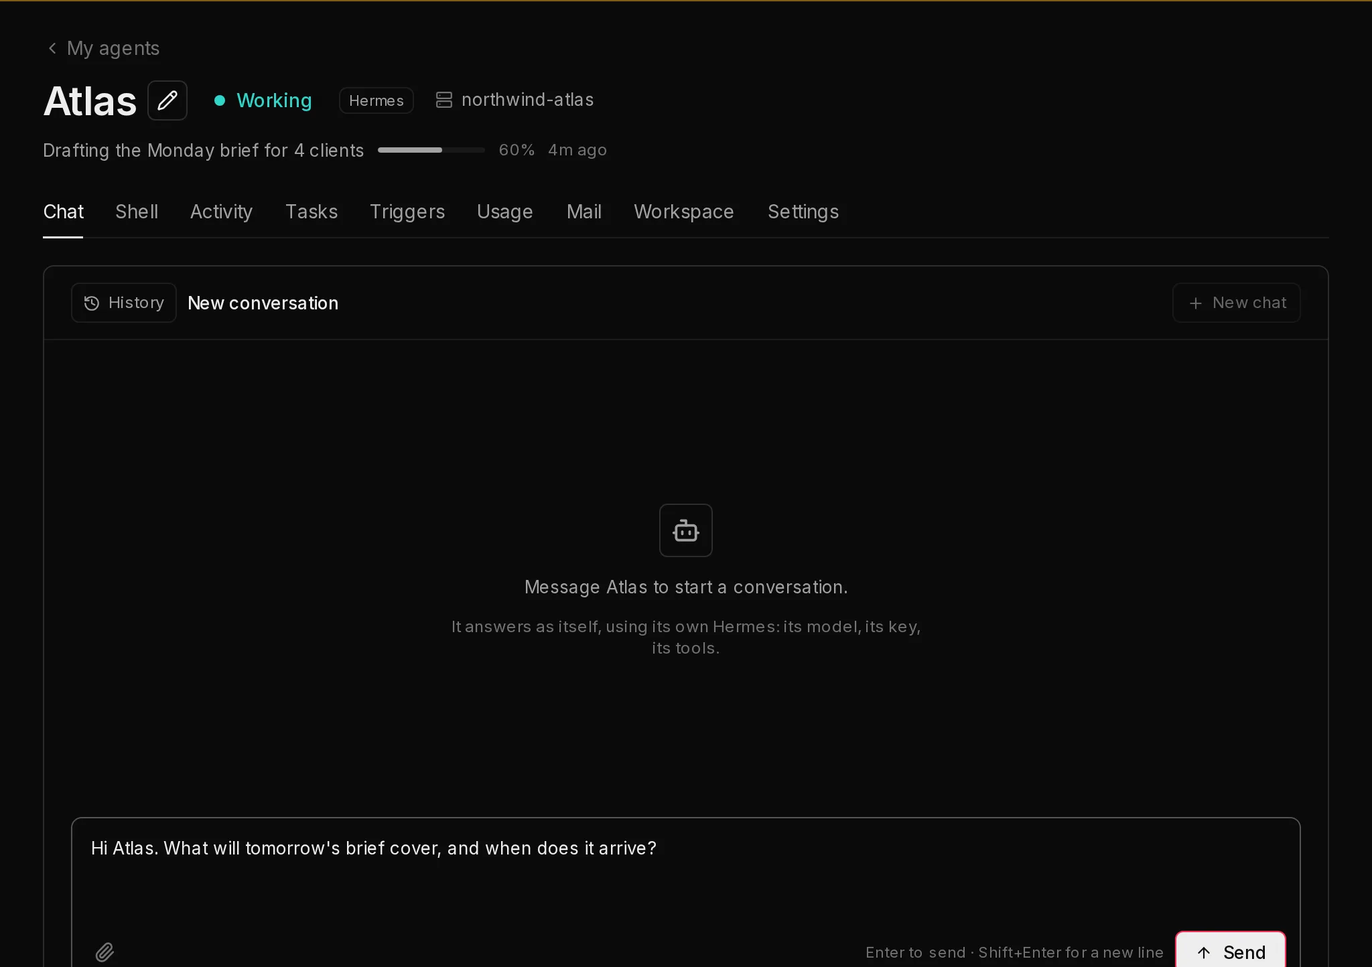Switch to the Mail tab
1372x967 pixels.
coord(584,212)
